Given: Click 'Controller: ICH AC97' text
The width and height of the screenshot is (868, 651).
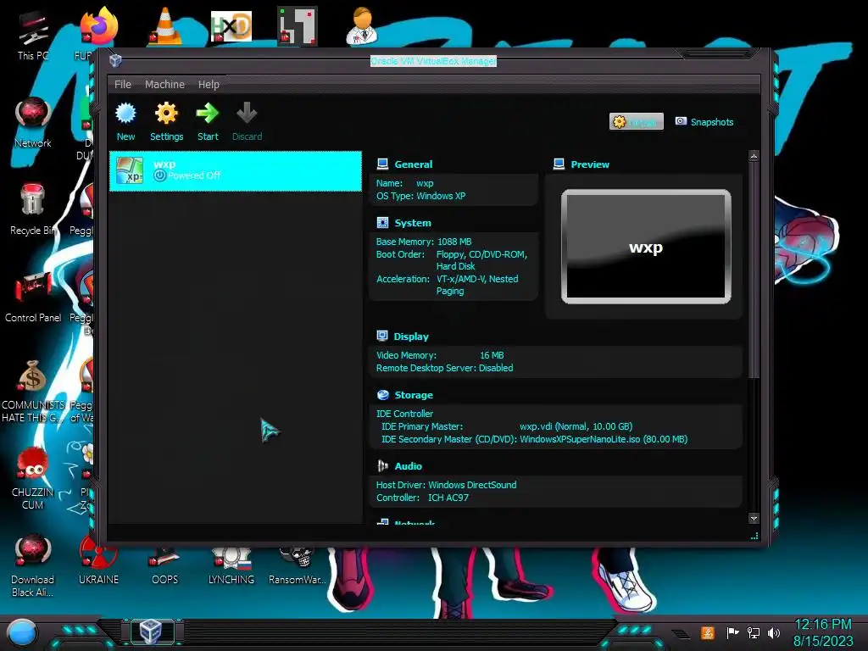Looking at the screenshot, I should click(x=422, y=498).
